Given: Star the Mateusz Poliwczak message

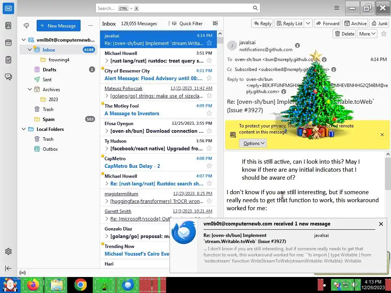Looking at the screenshot, I should (x=209, y=96).
